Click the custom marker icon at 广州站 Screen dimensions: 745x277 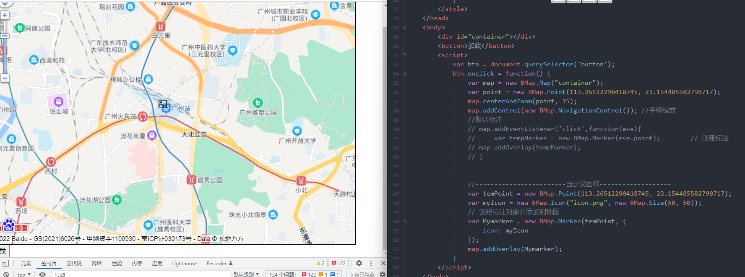tap(163, 104)
